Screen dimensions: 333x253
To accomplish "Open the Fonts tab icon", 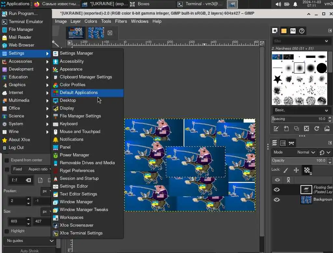I will click(x=293, y=31).
